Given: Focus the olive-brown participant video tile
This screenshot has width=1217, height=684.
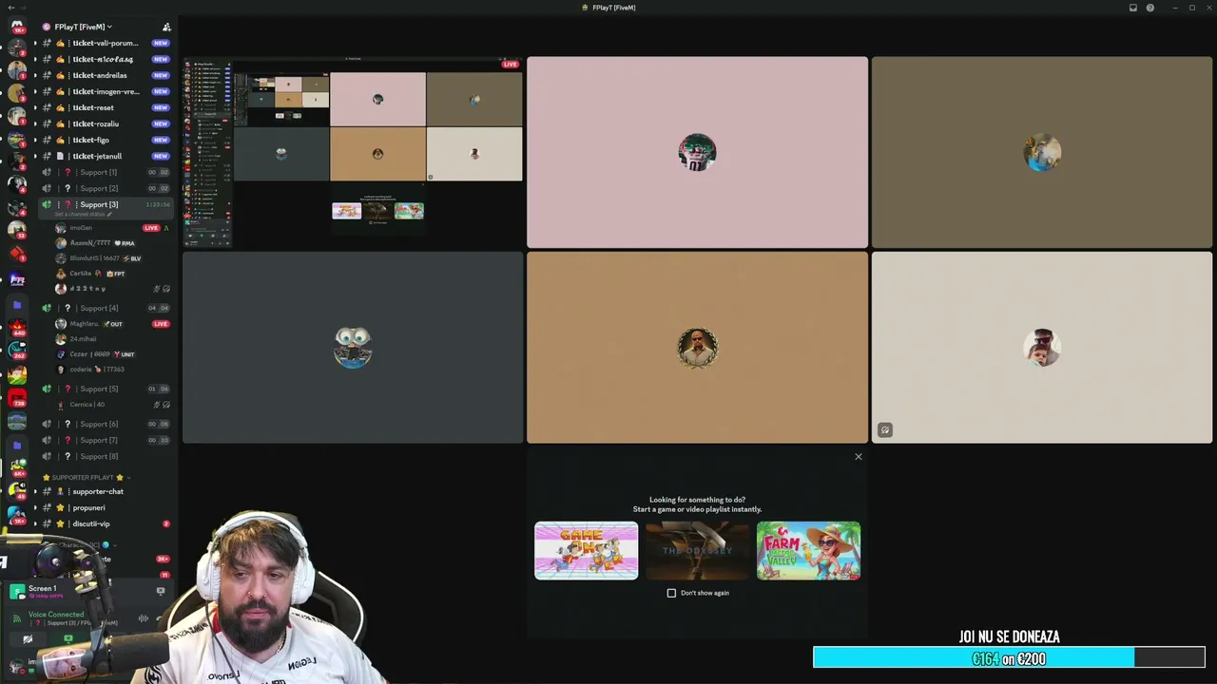Looking at the screenshot, I should click(x=1042, y=152).
